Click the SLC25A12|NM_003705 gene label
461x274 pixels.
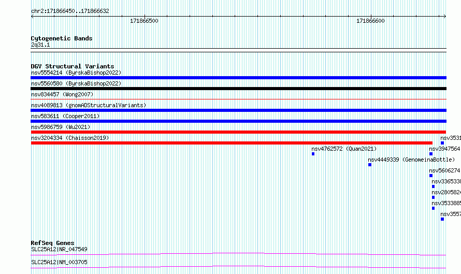[59, 262]
